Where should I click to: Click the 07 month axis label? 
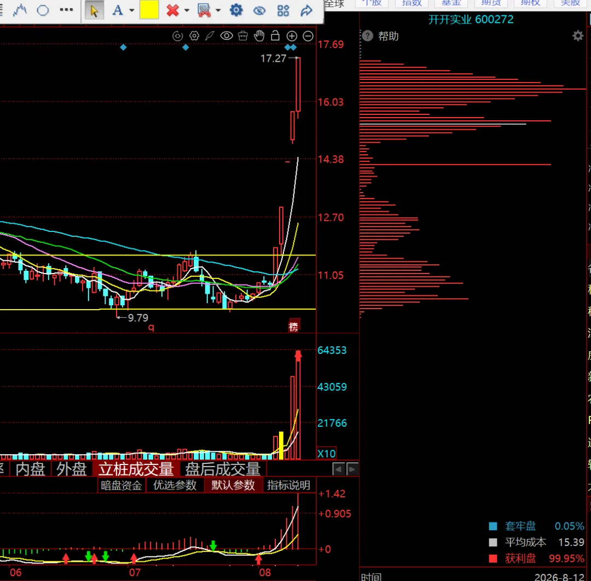(135, 573)
